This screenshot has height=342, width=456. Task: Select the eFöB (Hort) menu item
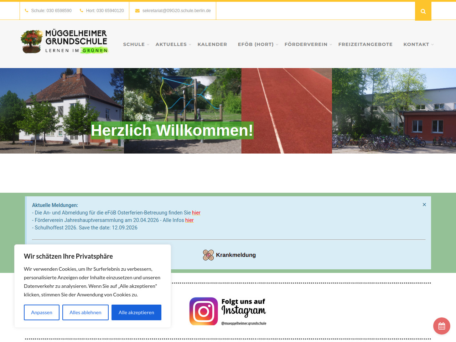click(x=255, y=45)
